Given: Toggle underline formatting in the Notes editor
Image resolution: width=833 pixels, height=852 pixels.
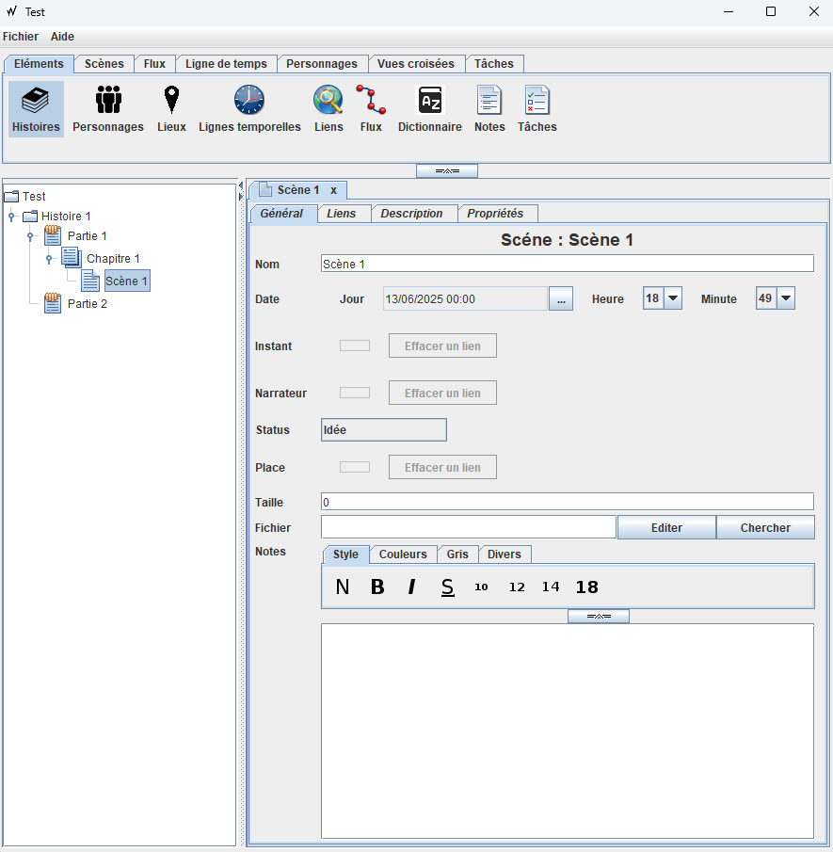Looking at the screenshot, I should [447, 586].
